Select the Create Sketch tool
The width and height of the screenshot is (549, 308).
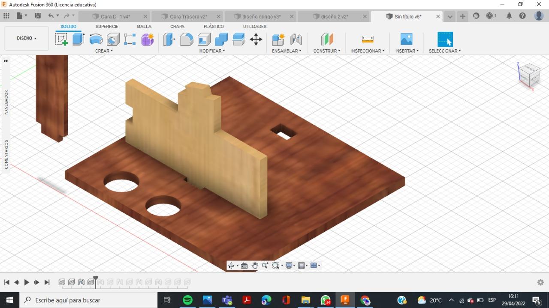coord(61,39)
